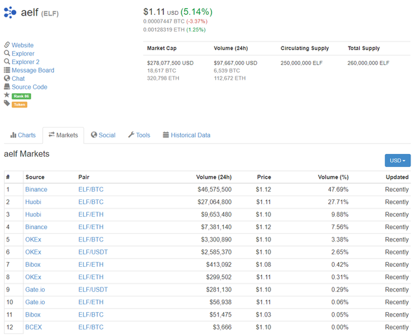
Task: Open Huobi source in row 3
Action: (x=33, y=214)
